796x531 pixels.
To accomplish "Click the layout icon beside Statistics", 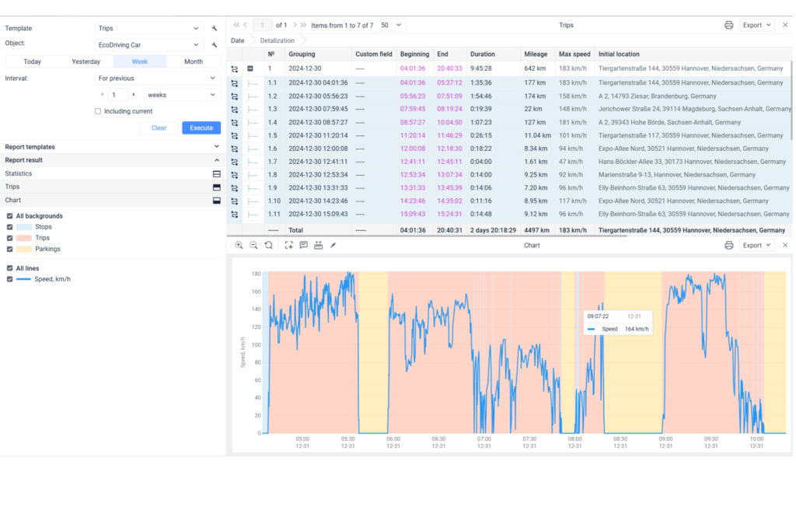I will tap(217, 173).
